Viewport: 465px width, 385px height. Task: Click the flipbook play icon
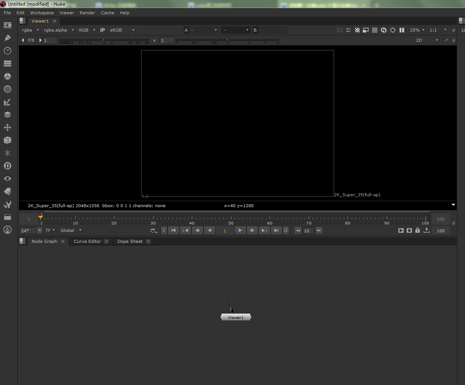coord(401,230)
